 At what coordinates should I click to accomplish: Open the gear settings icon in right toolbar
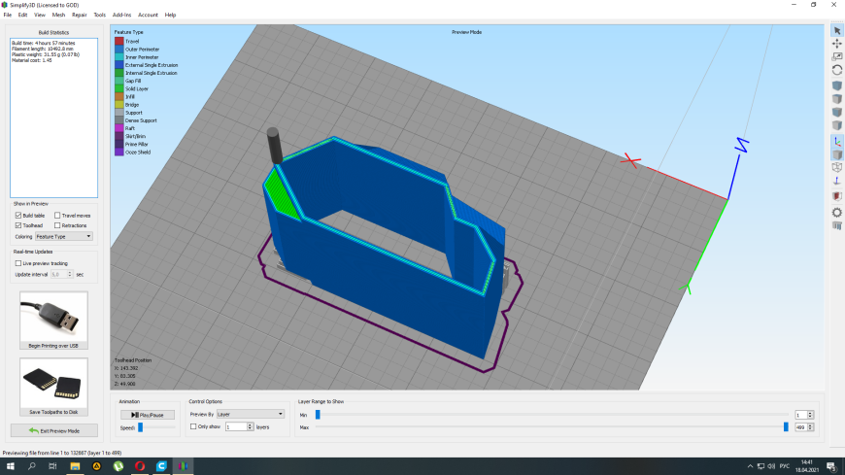pos(837,213)
